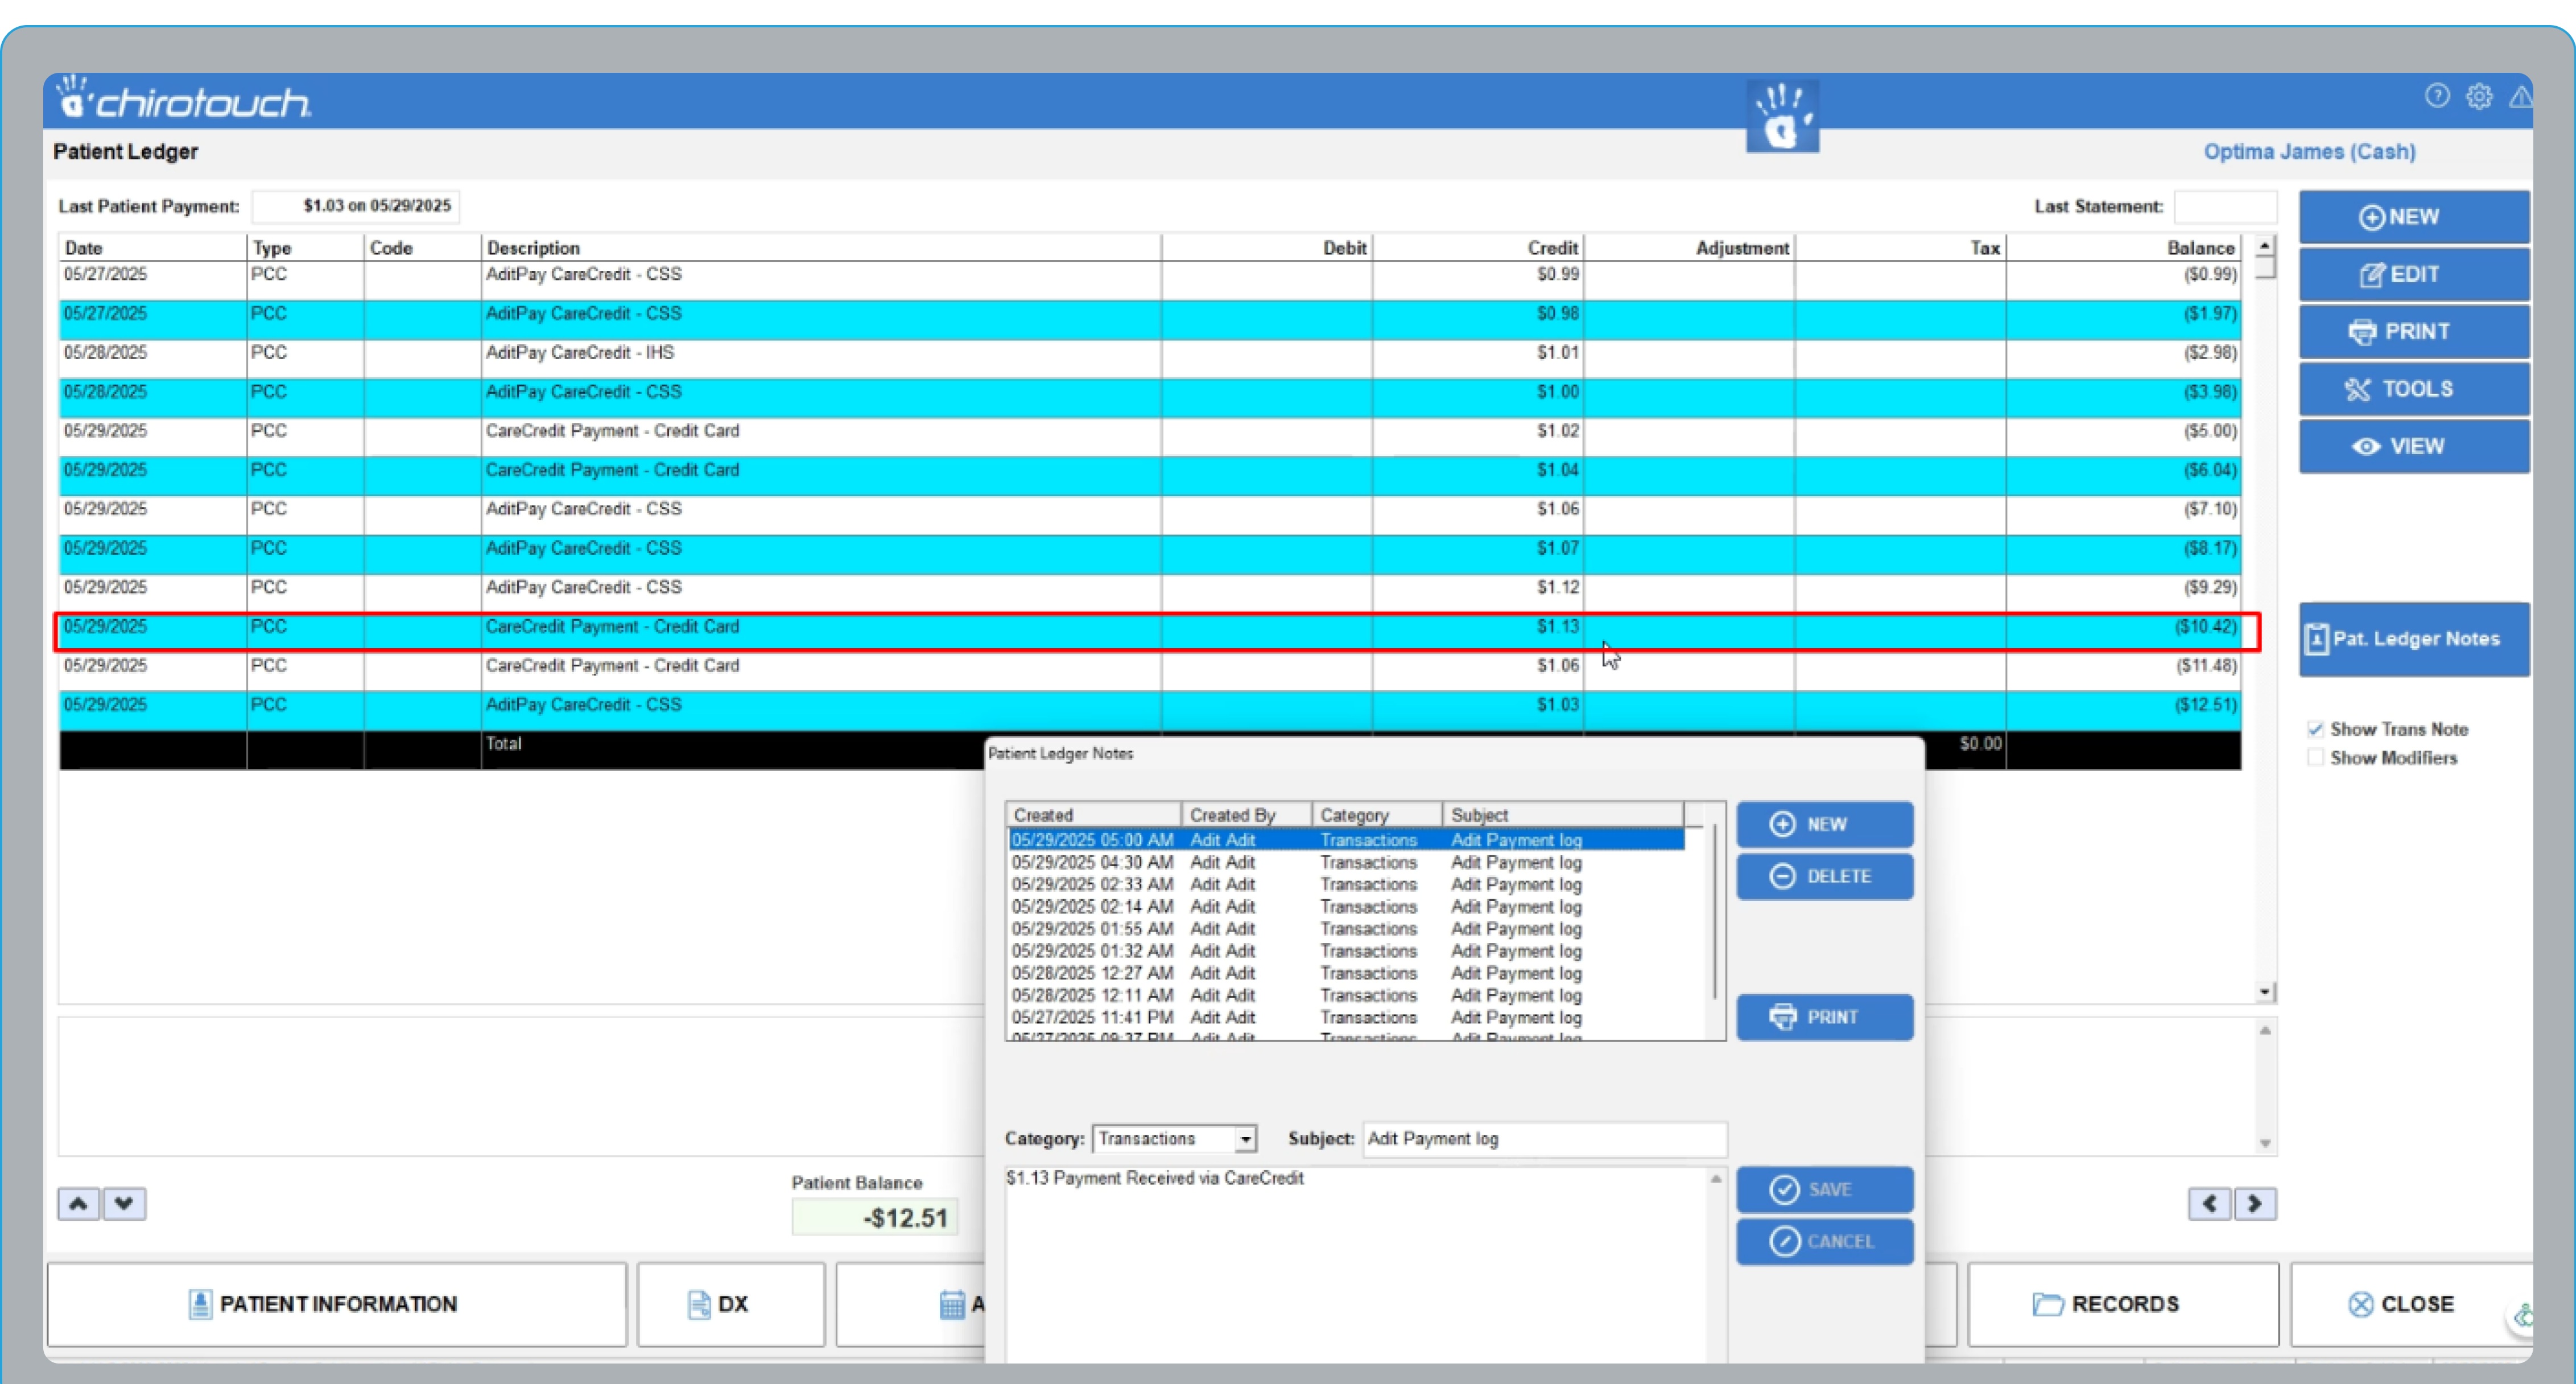
Task: Click the Patient Balance -$12.51 value
Action: (x=875, y=1218)
